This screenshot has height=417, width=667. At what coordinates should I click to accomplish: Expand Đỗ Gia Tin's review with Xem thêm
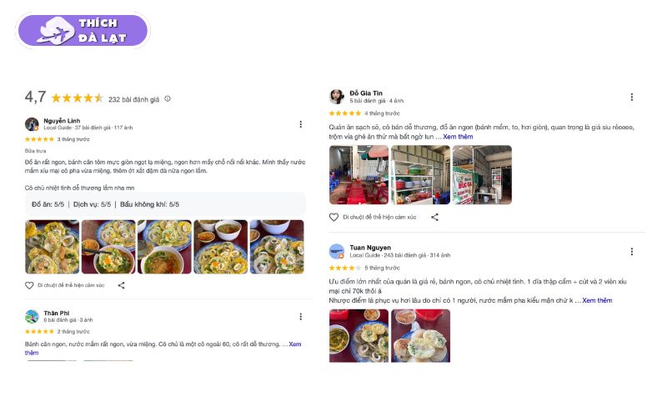[x=458, y=137]
